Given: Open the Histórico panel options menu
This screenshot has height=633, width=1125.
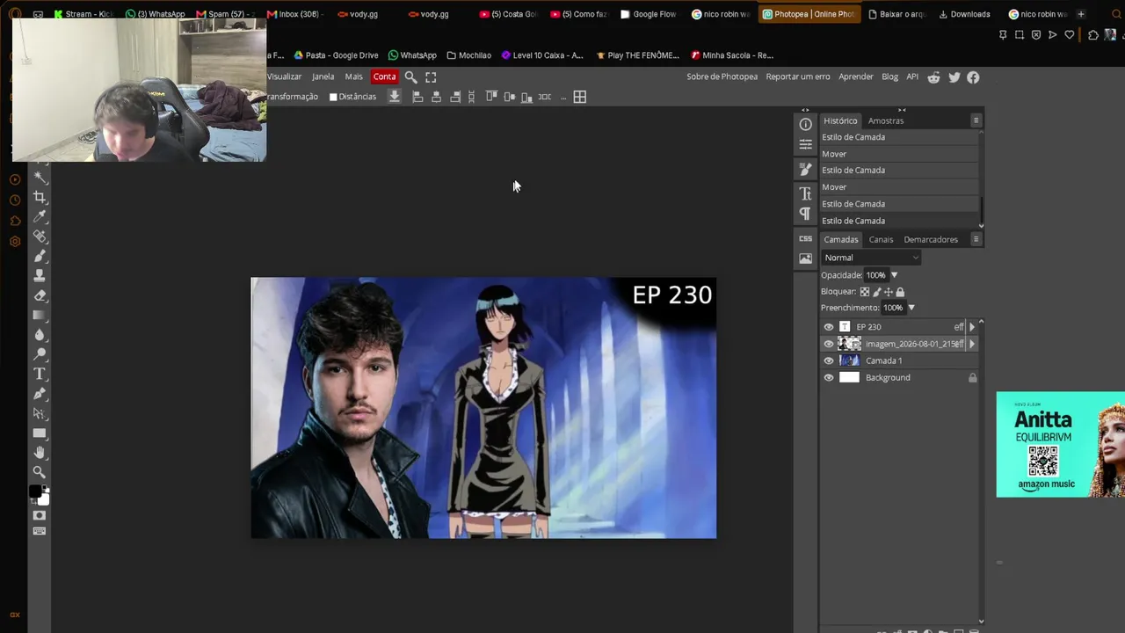Looking at the screenshot, I should pyautogui.click(x=976, y=120).
